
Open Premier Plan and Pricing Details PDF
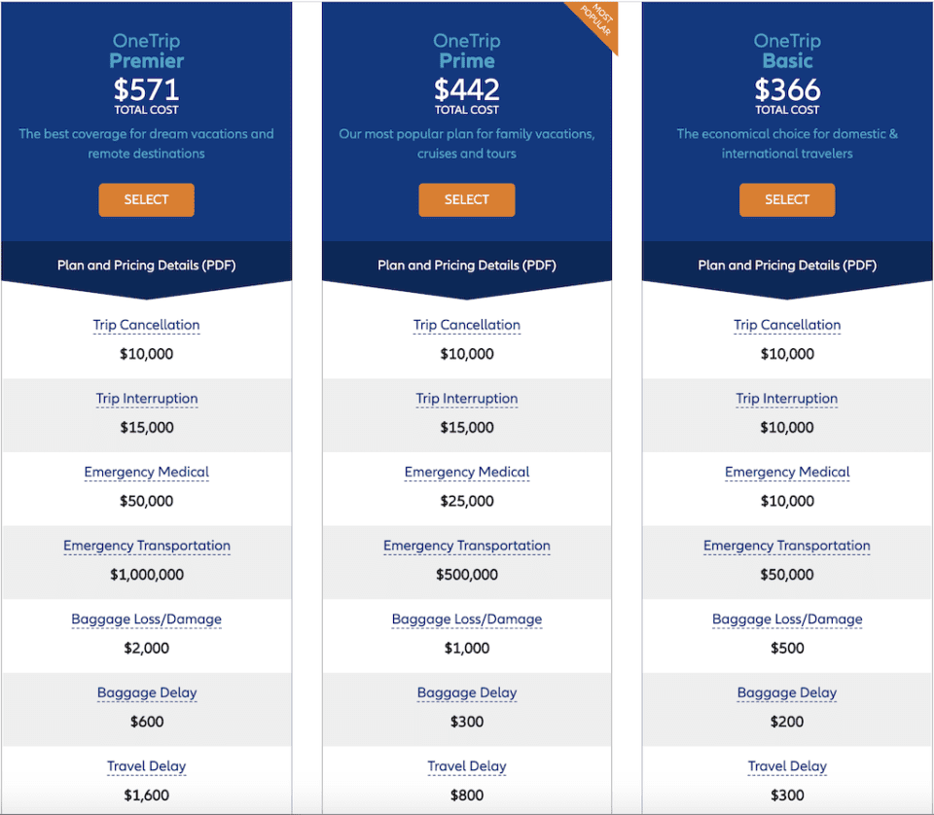[x=147, y=266]
